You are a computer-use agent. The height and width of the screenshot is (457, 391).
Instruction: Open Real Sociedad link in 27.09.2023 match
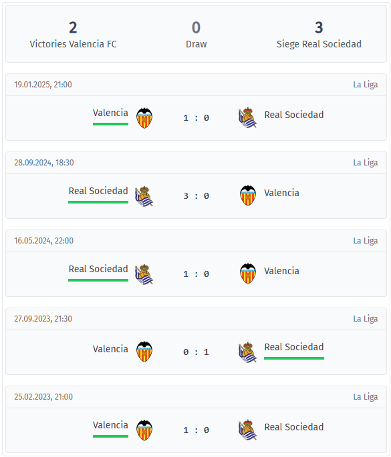[x=294, y=347]
